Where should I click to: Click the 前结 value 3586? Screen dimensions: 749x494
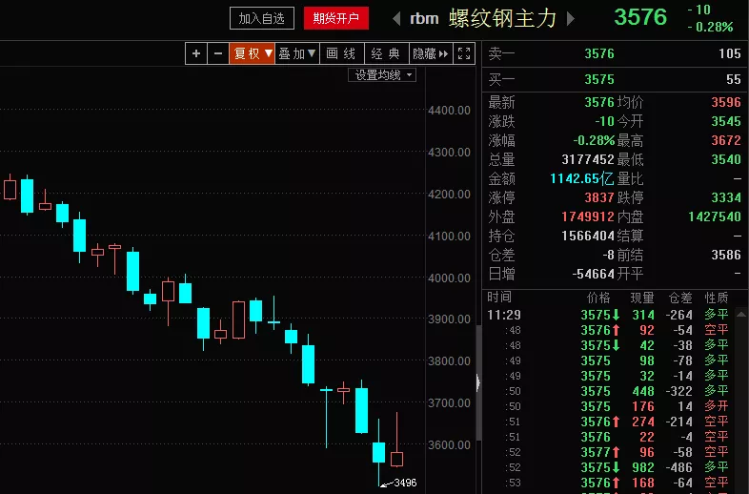point(726,255)
